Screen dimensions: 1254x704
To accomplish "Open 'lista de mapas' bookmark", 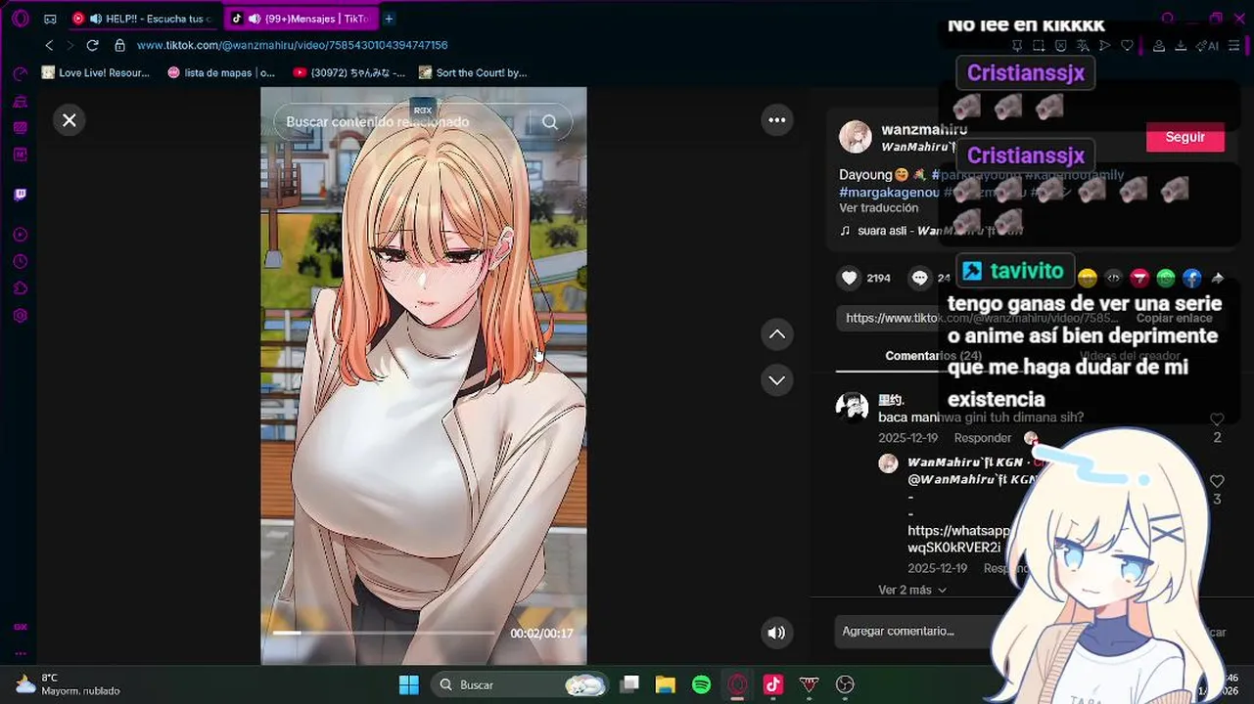I will (221, 72).
